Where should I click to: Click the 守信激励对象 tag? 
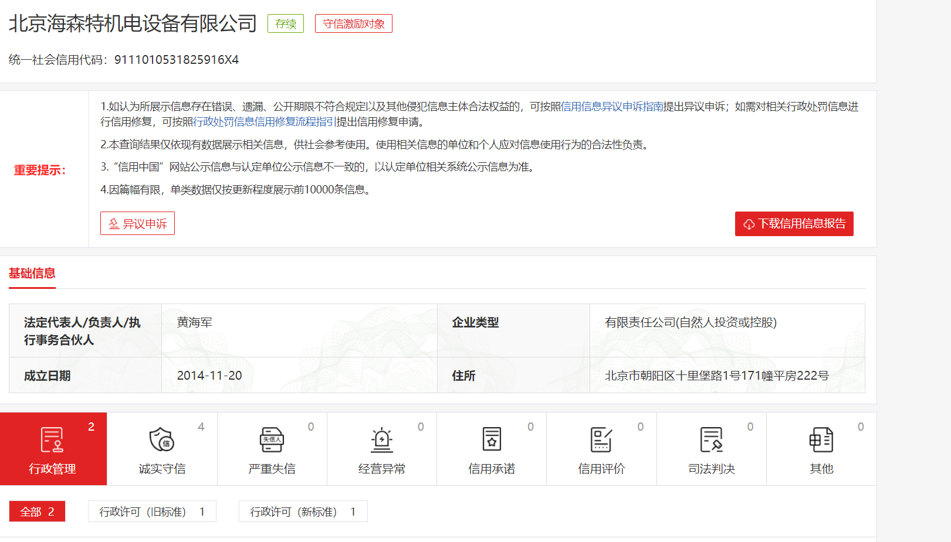354,24
